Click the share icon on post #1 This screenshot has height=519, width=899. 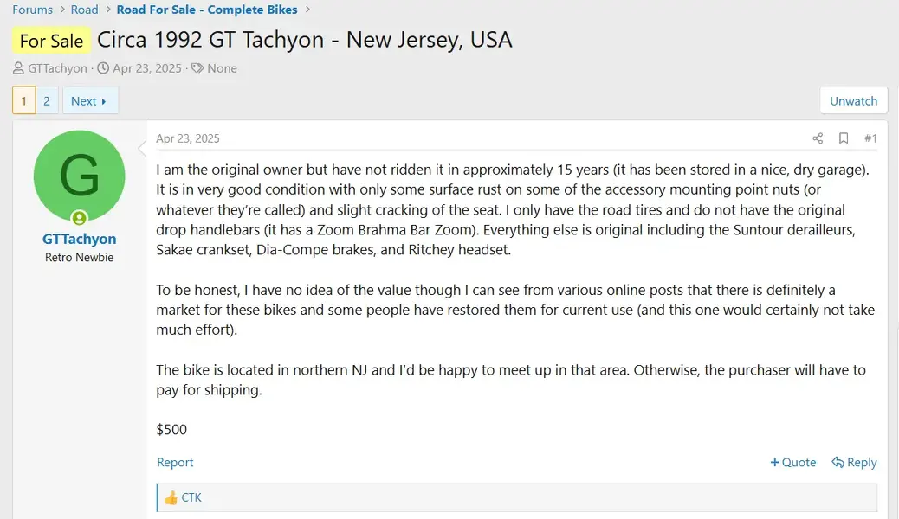point(818,138)
